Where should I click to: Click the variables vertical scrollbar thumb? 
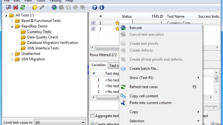(216, 79)
